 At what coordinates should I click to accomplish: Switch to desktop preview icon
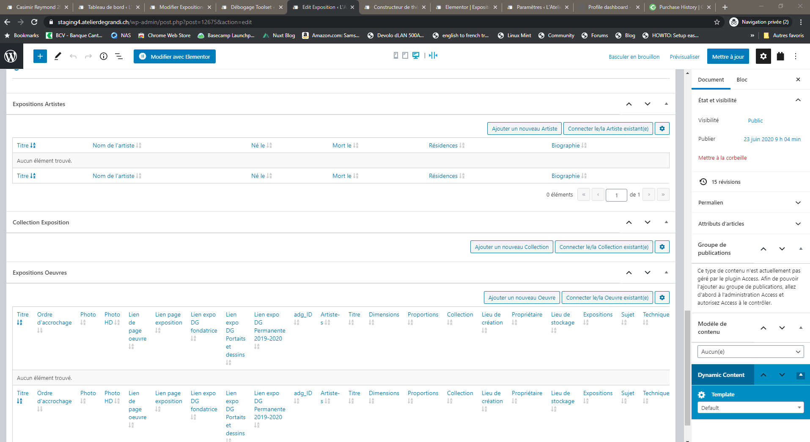[x=416, y=55]
